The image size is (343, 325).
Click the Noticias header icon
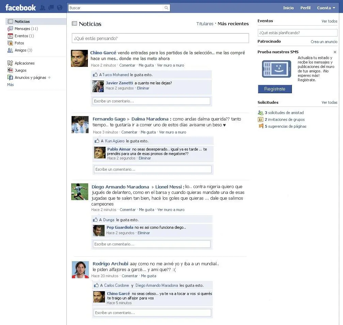coord(74,24)
